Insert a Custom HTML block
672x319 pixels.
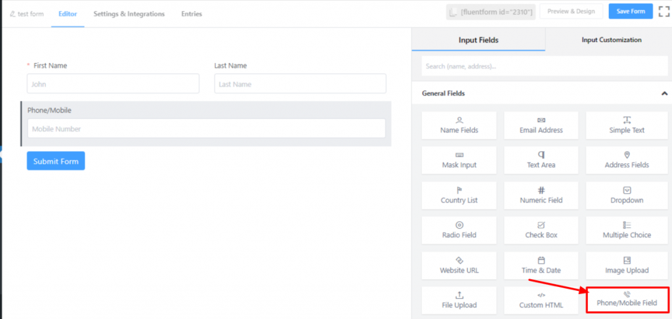click(541, 300)
